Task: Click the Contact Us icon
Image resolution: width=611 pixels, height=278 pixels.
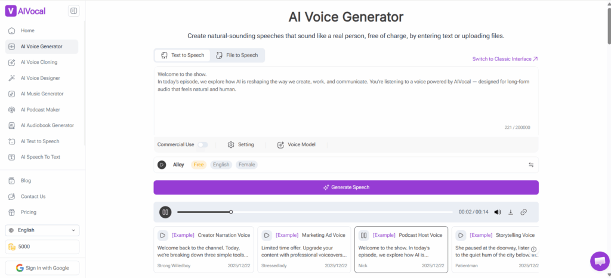Action: pyautogui.click(x=12, y=197)
